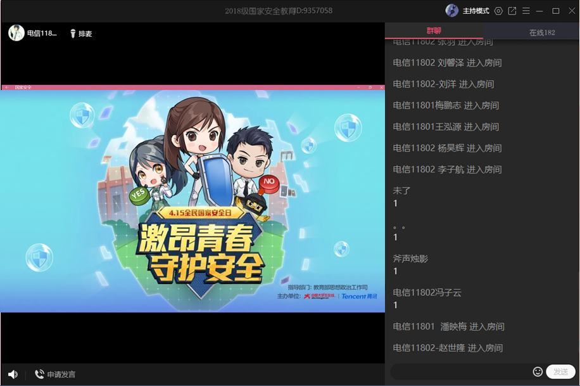Viewport: 580px width, 386px height.
Task: Click the 斧声烛影 username in chat
Action: point(410,259)
